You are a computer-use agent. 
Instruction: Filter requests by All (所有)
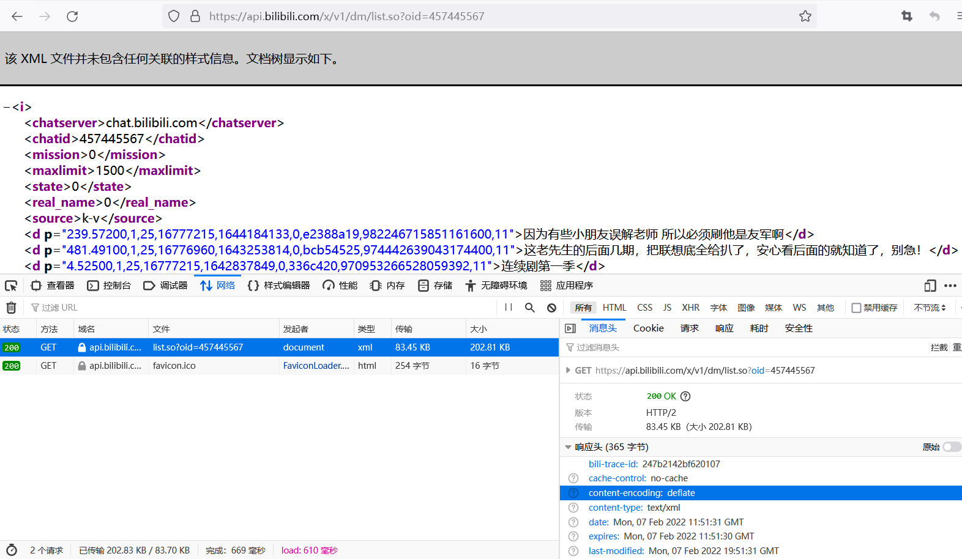click(x=583, y=308)
